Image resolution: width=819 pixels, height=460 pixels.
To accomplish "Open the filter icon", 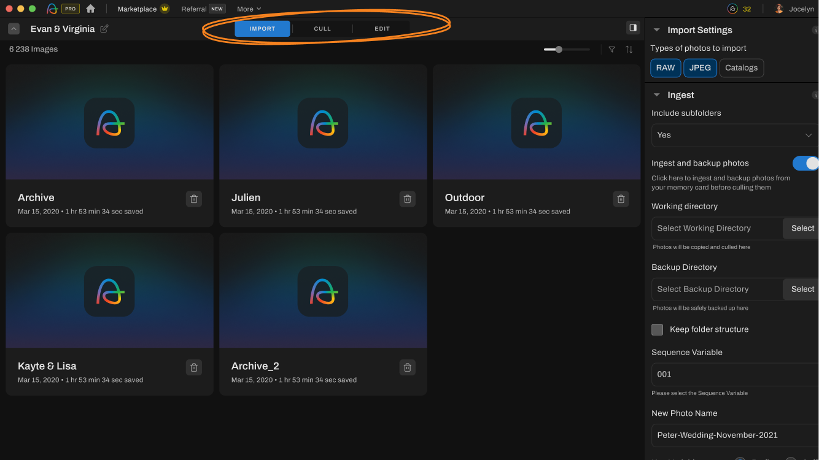I will pyautogui.click(x=611, y=50).
